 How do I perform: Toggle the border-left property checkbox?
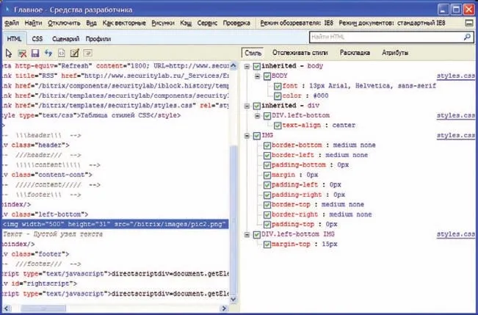point(267,155)
